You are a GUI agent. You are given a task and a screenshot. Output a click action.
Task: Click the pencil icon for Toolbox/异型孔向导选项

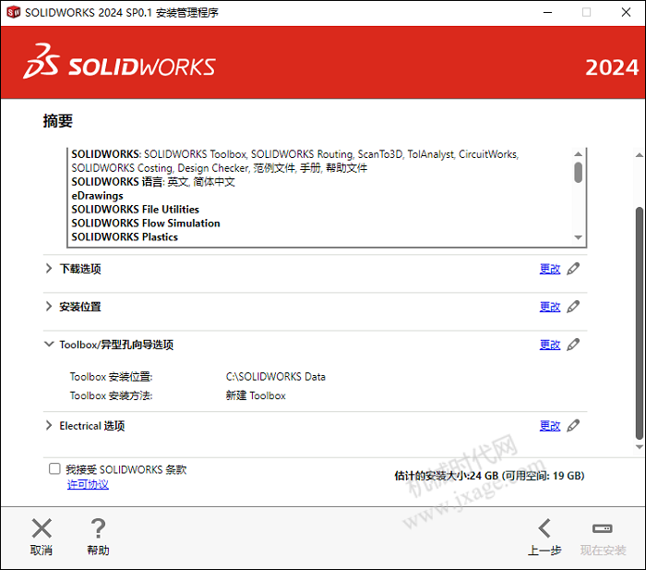pos(573,345)
